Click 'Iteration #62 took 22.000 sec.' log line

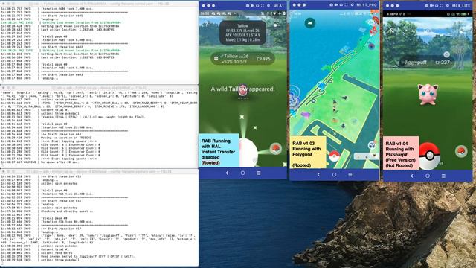[67, 127]
